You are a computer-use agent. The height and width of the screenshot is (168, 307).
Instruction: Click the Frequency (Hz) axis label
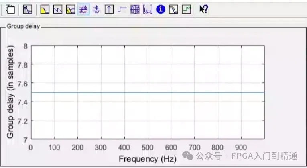(147, 159)
